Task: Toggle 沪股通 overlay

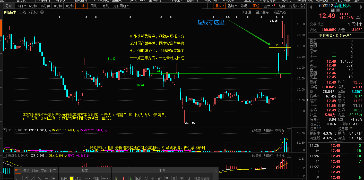Action: coord(247,12)
